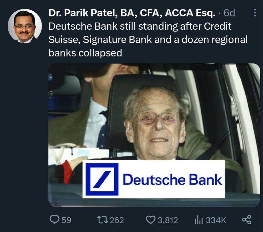Like the tweet with the heart icon

click(151, 220)
